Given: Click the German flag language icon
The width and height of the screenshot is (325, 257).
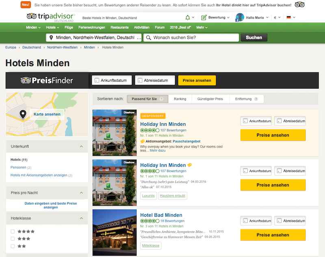Looking at the screenshot, I should [x=288, y=17].
